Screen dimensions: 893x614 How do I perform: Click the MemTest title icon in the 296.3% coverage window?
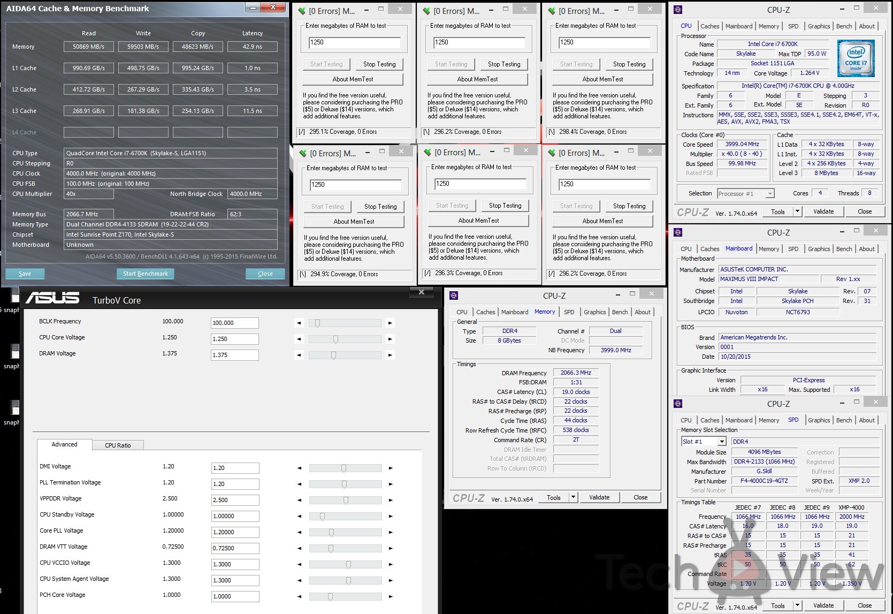[428, 153]
